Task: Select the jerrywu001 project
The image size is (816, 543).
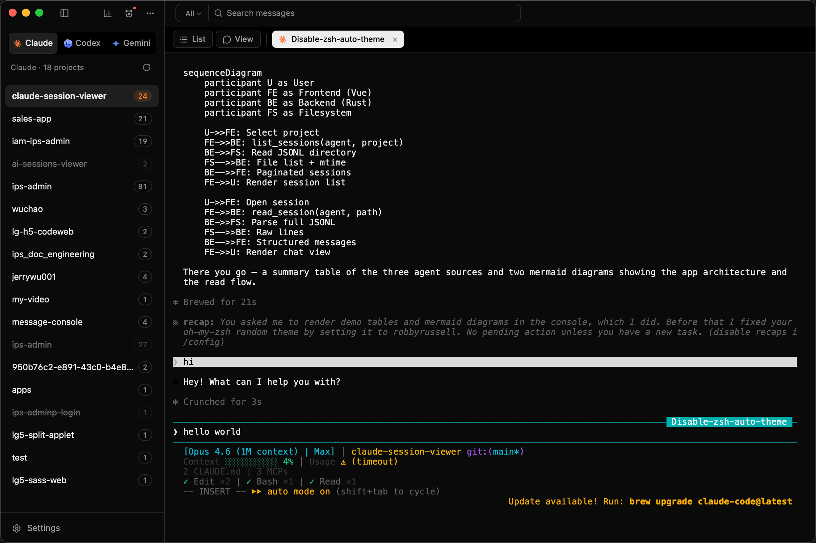Action: point(82,277)
